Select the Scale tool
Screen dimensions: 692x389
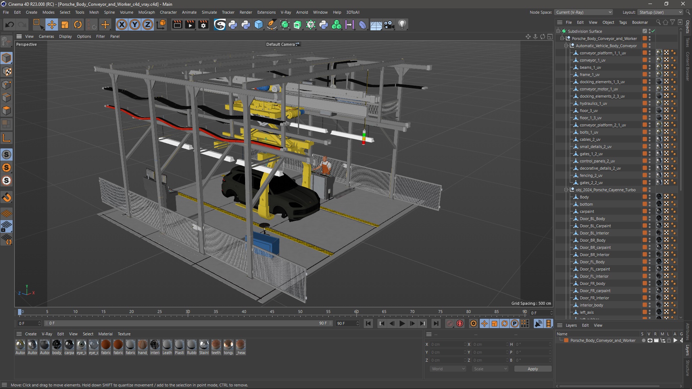pos(65,24)
